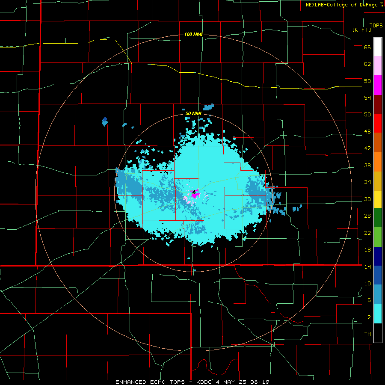Click the '18' legend value
The height and width of the screenshot is (385, 385).
367,250
